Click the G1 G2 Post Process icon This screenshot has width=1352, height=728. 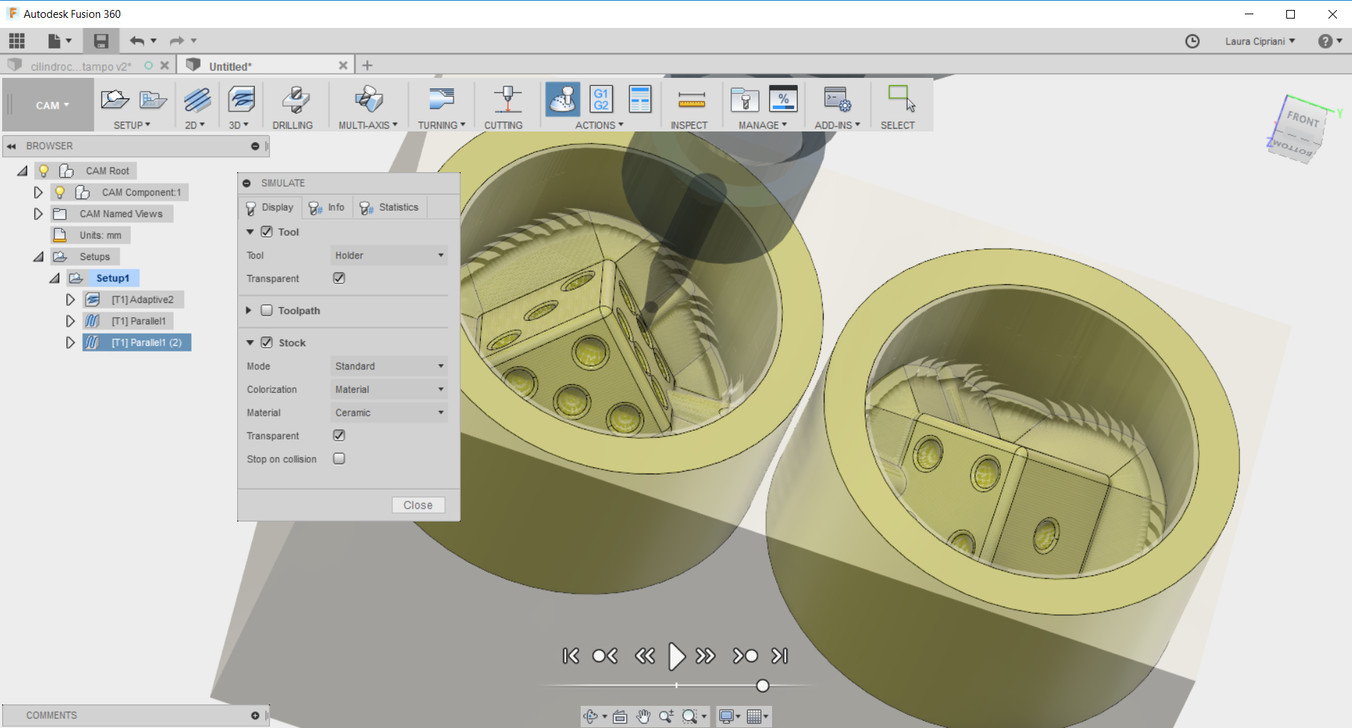point(601,99)
